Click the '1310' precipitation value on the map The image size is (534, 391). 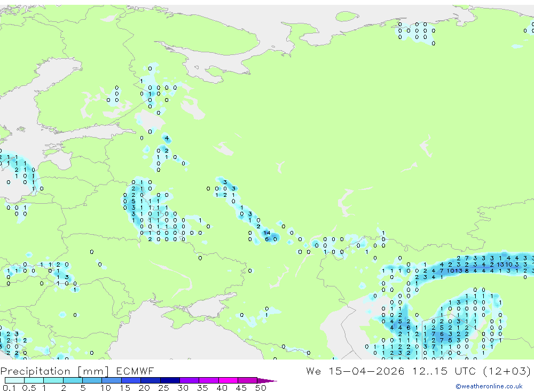tap(505, 265)
